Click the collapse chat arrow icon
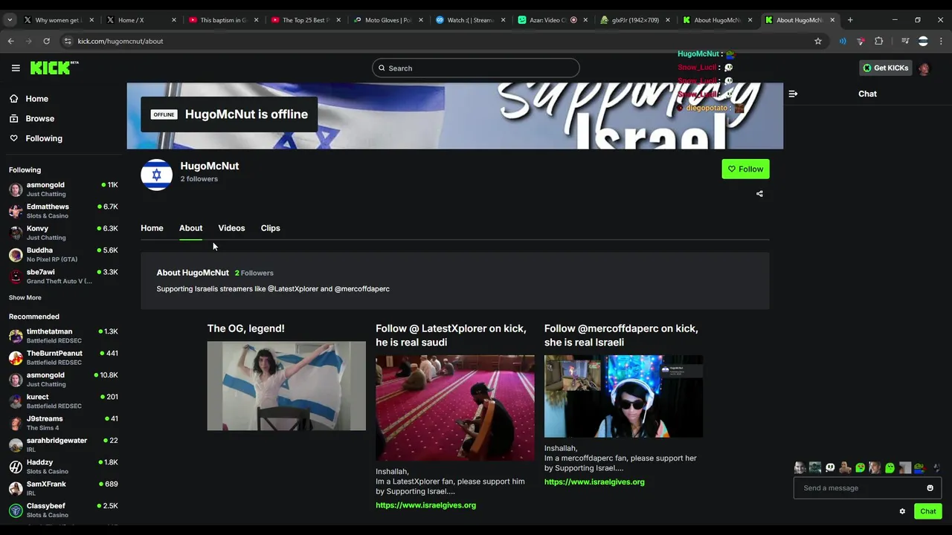Screen dimensions: 952x535 [793, 94]
